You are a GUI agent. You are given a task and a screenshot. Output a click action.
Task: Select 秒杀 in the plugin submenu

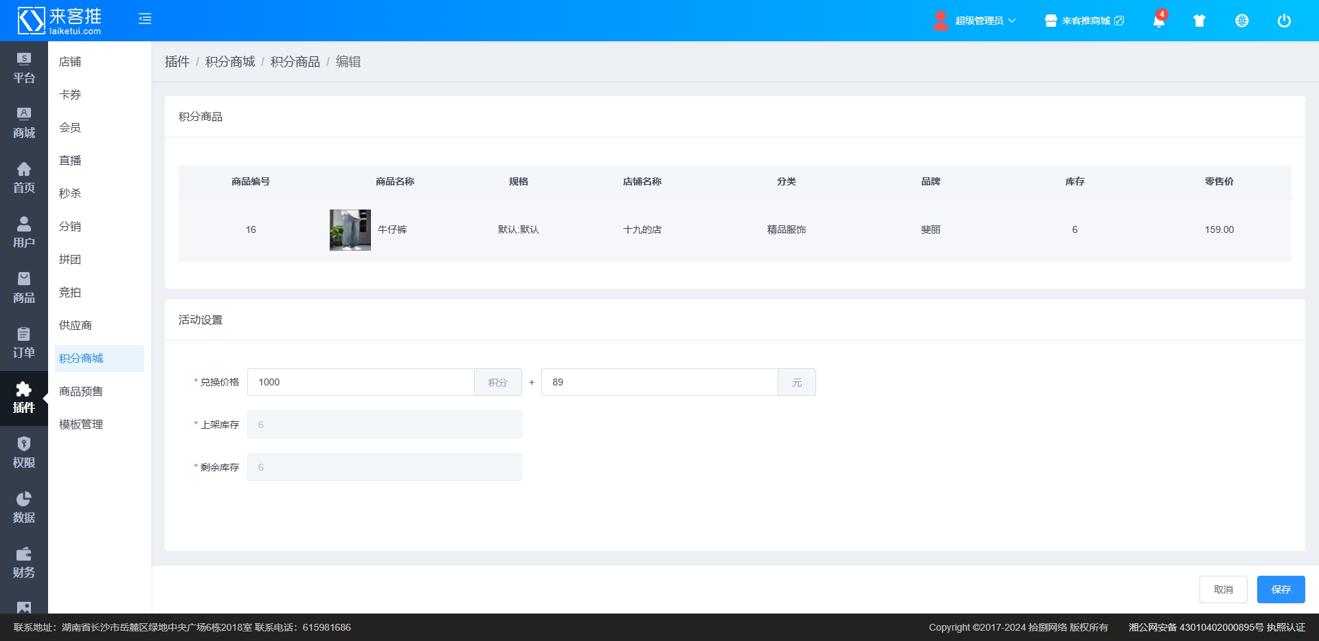pos(70,194)
